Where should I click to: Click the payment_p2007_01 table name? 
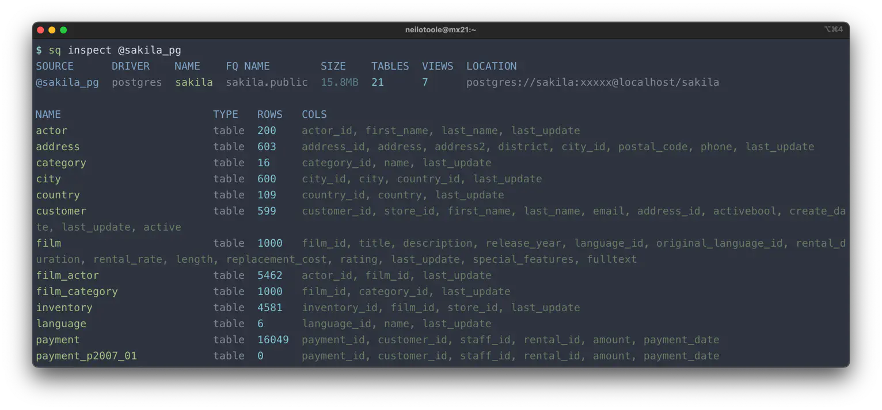coord(86,356)
